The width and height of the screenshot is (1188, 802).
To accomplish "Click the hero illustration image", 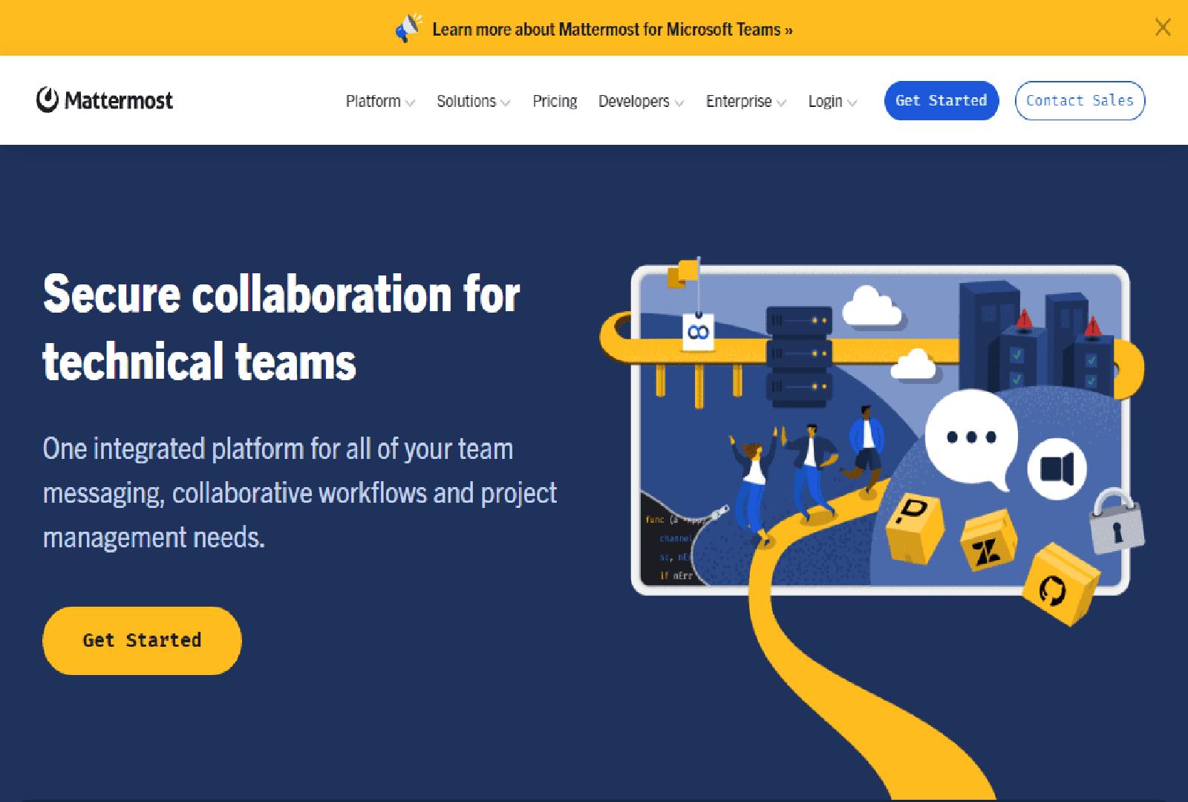I will tap(876, 446).
